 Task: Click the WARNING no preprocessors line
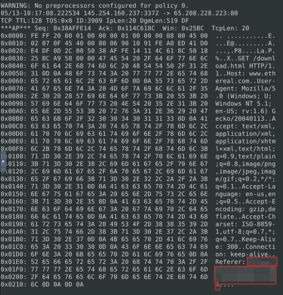tap(94, 6)
